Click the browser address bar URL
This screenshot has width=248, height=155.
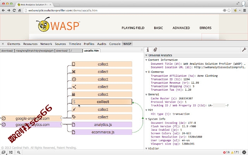(x=63, y=10)
